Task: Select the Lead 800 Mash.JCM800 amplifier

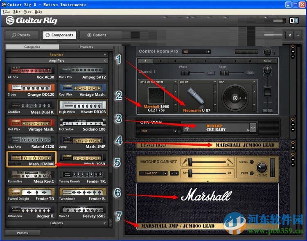Action: 32,159
